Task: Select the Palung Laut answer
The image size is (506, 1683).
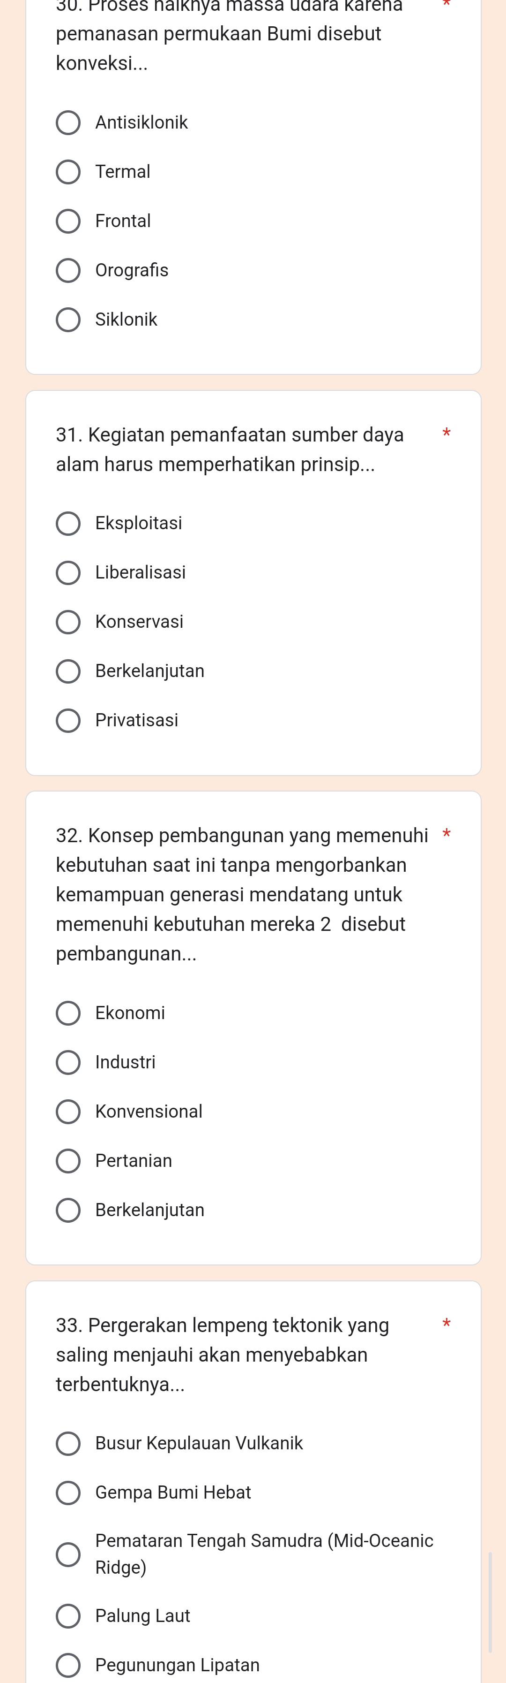Action: coord(68,1616)
